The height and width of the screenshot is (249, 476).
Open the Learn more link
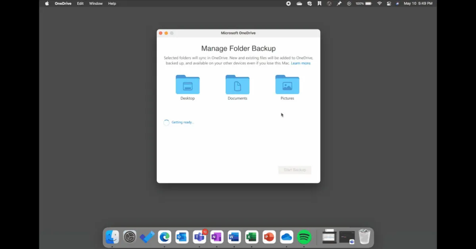pos(301,63)
